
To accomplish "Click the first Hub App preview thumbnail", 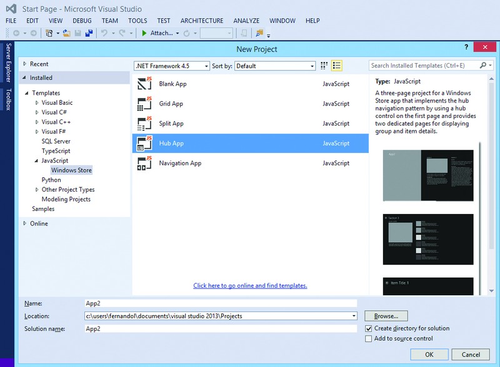I will [x=428, y=175].
